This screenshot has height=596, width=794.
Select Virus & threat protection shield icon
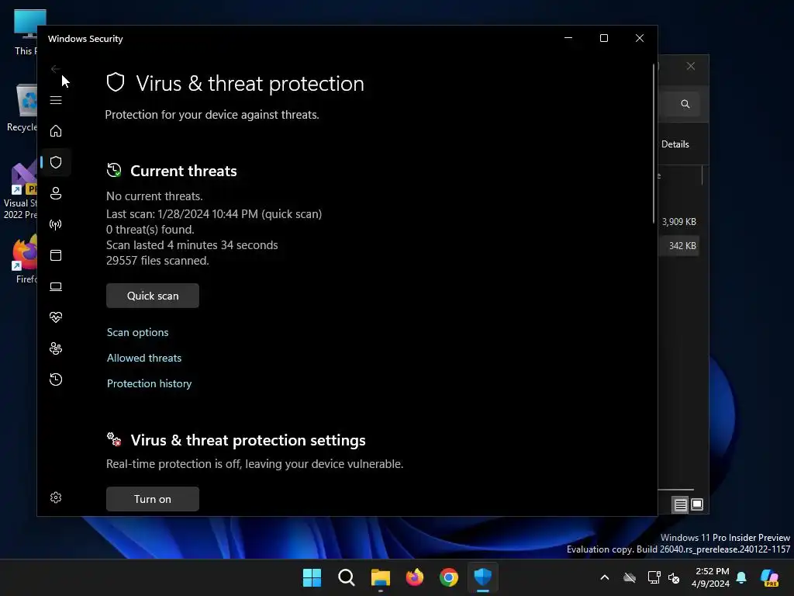(x=56, y=162)
